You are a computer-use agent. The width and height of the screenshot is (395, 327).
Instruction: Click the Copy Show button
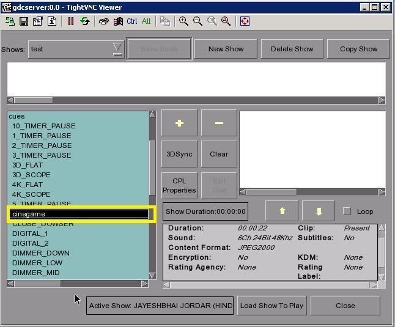pos(358,49)
